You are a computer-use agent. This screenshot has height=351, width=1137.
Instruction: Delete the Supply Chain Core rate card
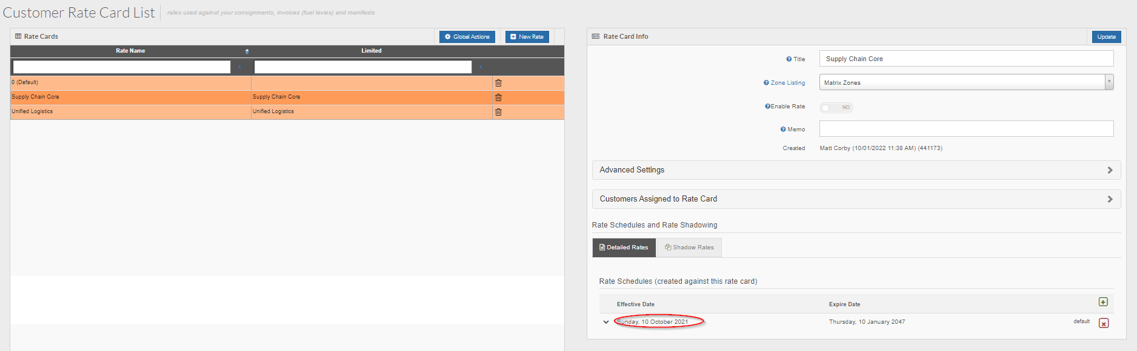(498, 97)
